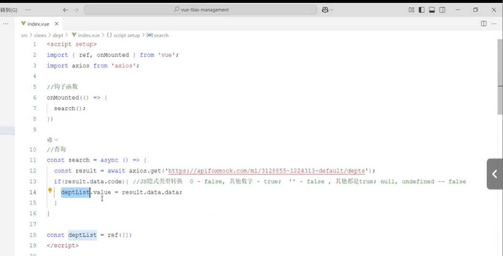The height and width of the screenshot is (256, 503).
Task: Toggle the secondary side bar
Action: (442, 10)
